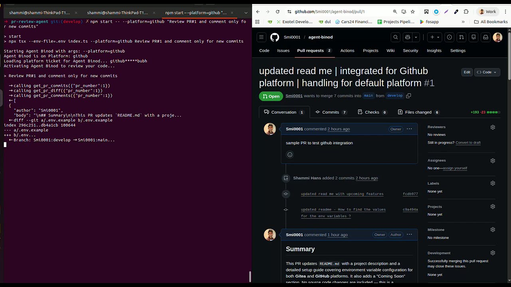Open the Insights repository tab

pyautogui.click(x=434, y=51)
